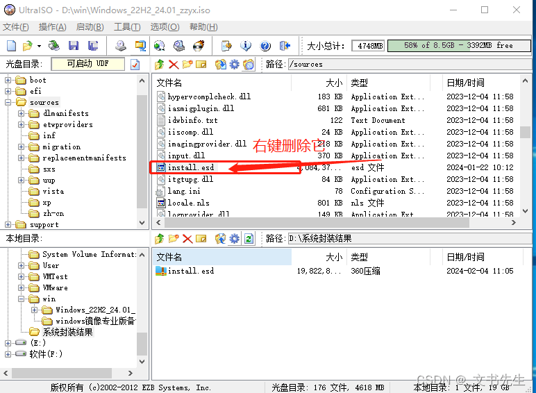
Task: Click blue gear properties in disc panel
Action: (x=234, y=65)
